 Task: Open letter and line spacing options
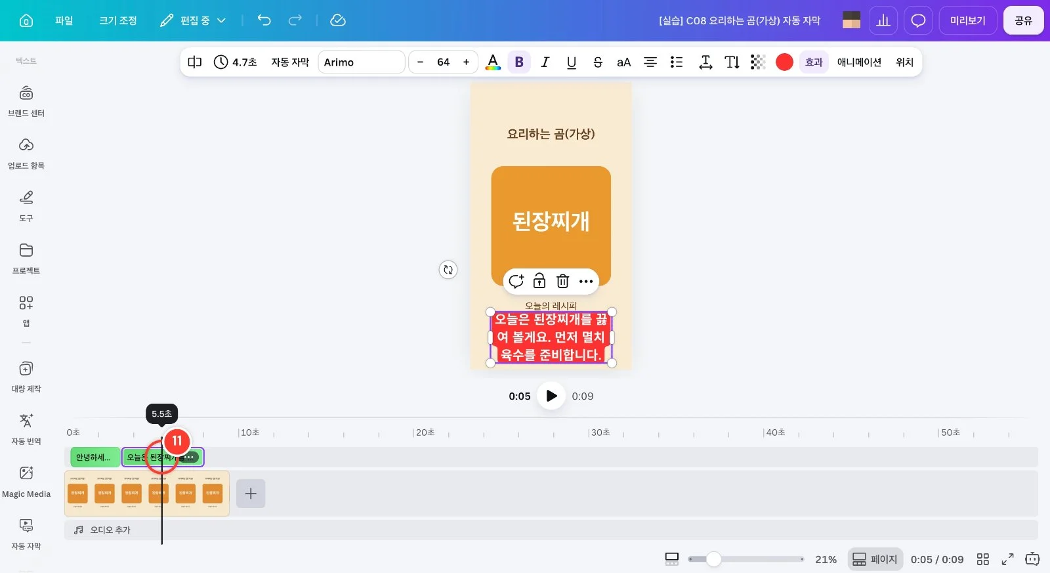click(705, 62)
